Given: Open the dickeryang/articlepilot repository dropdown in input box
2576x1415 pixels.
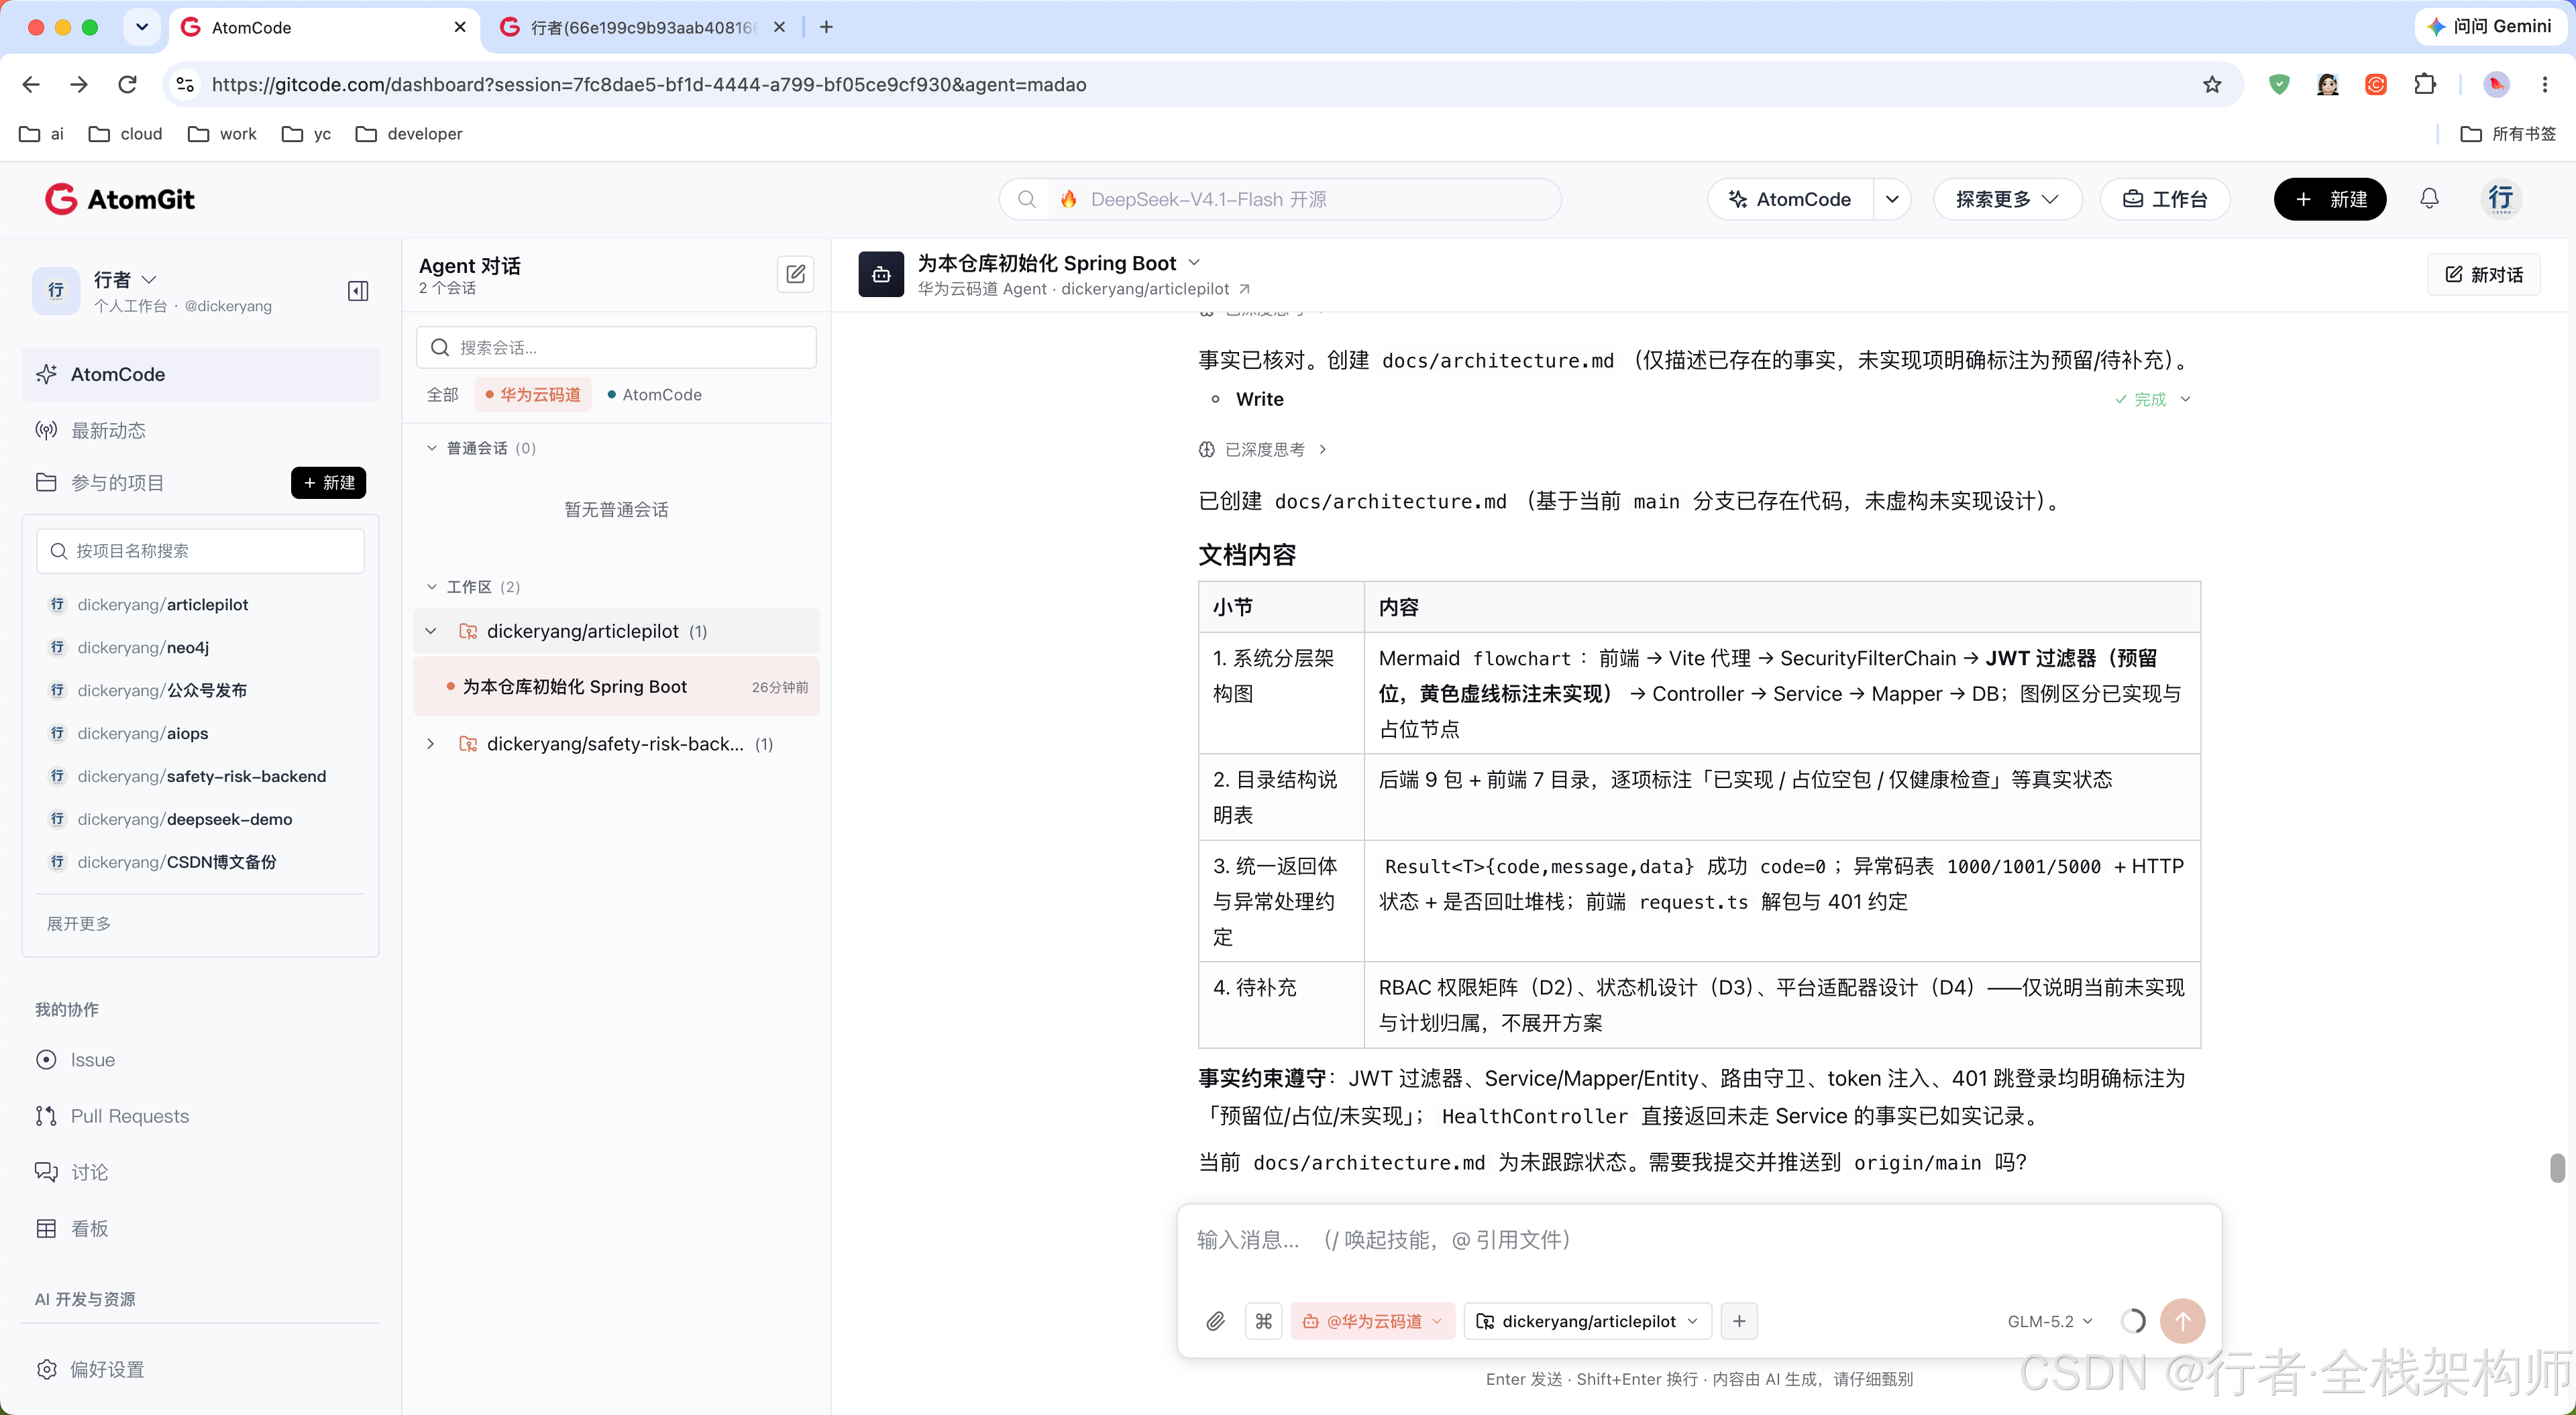Looking at the screenshot, I should click(x=1587, y=1321).
